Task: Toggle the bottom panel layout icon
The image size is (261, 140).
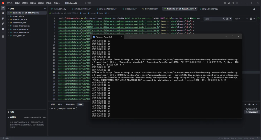Action: (229, 3)
